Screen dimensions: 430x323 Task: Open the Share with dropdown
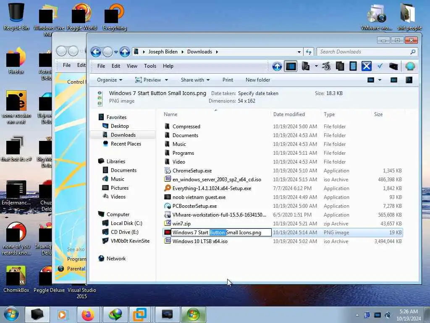click(195, 79)
